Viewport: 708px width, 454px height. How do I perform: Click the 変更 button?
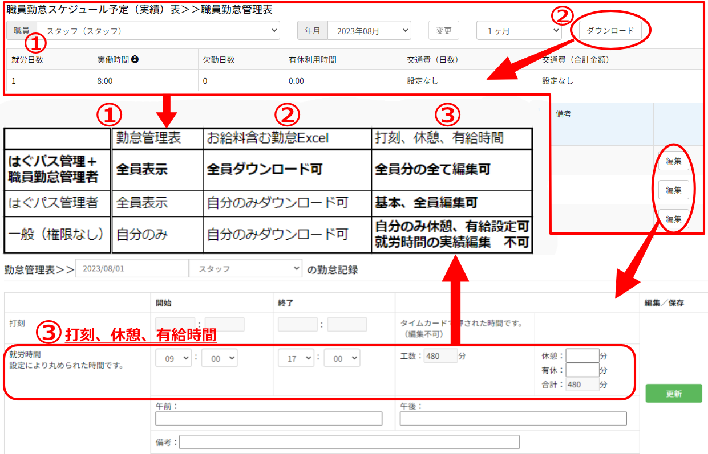[443, 31]
